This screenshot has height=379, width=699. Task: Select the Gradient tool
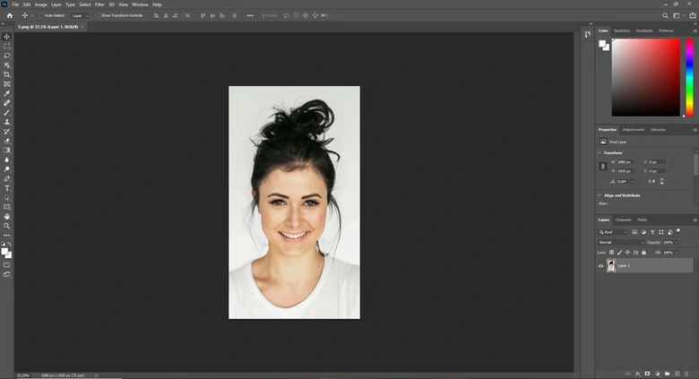(x=6, y=151)
